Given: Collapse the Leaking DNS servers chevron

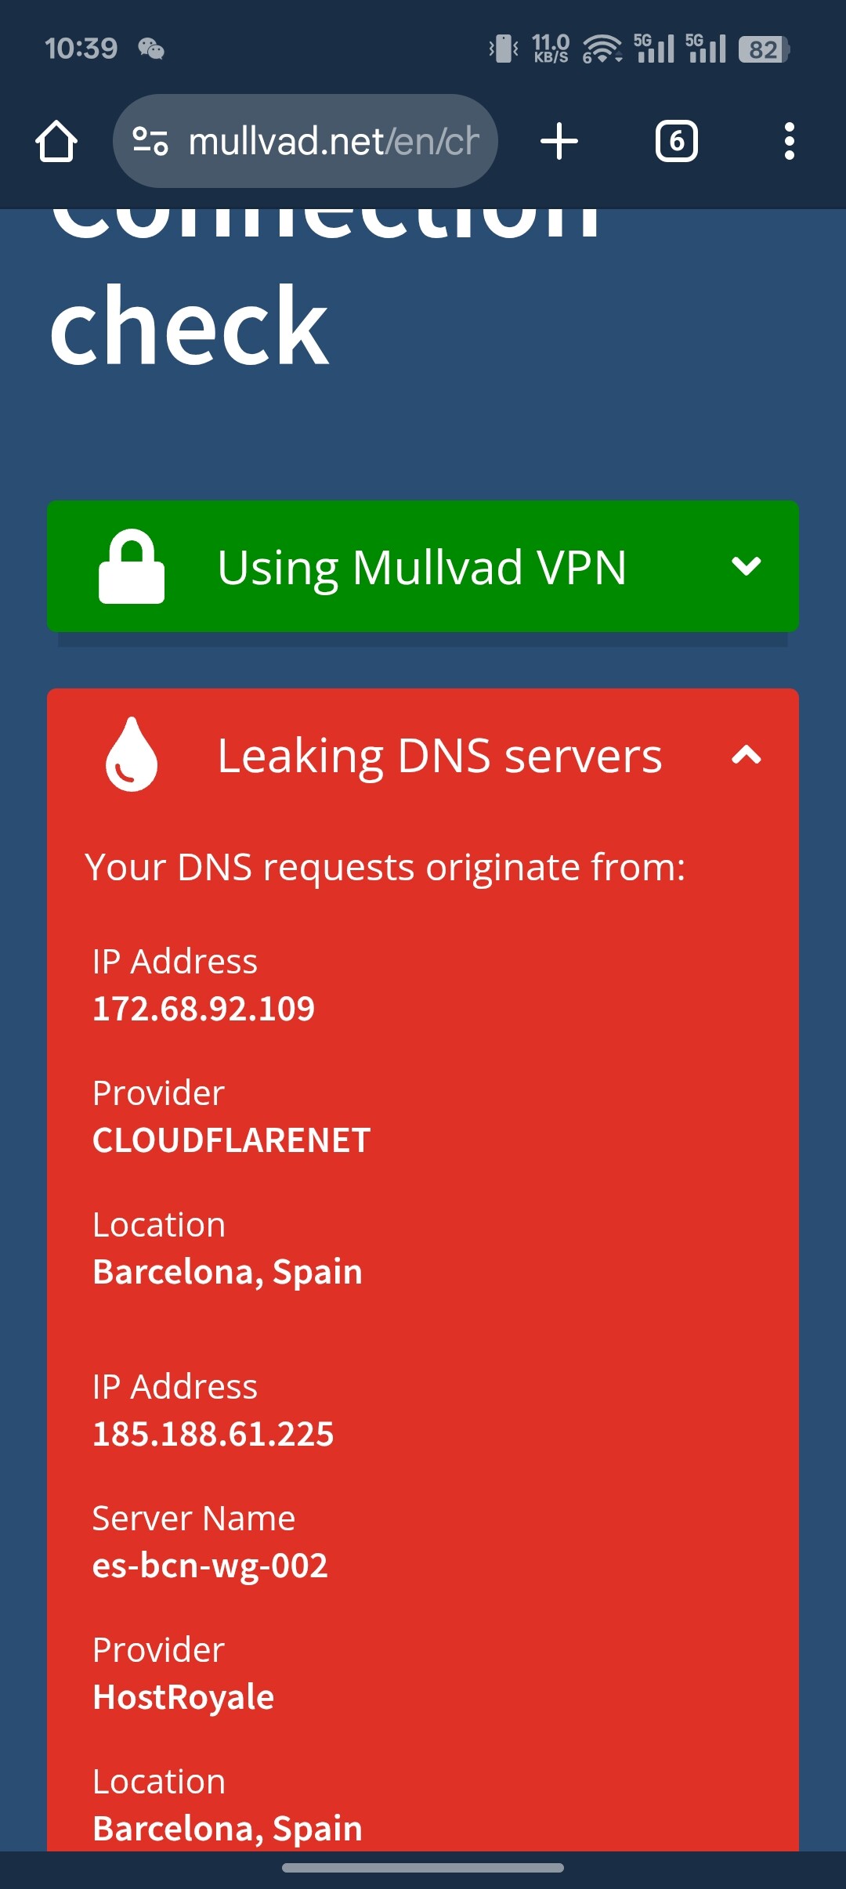Looking at the screenshot, I should click(x=746, y=755).
